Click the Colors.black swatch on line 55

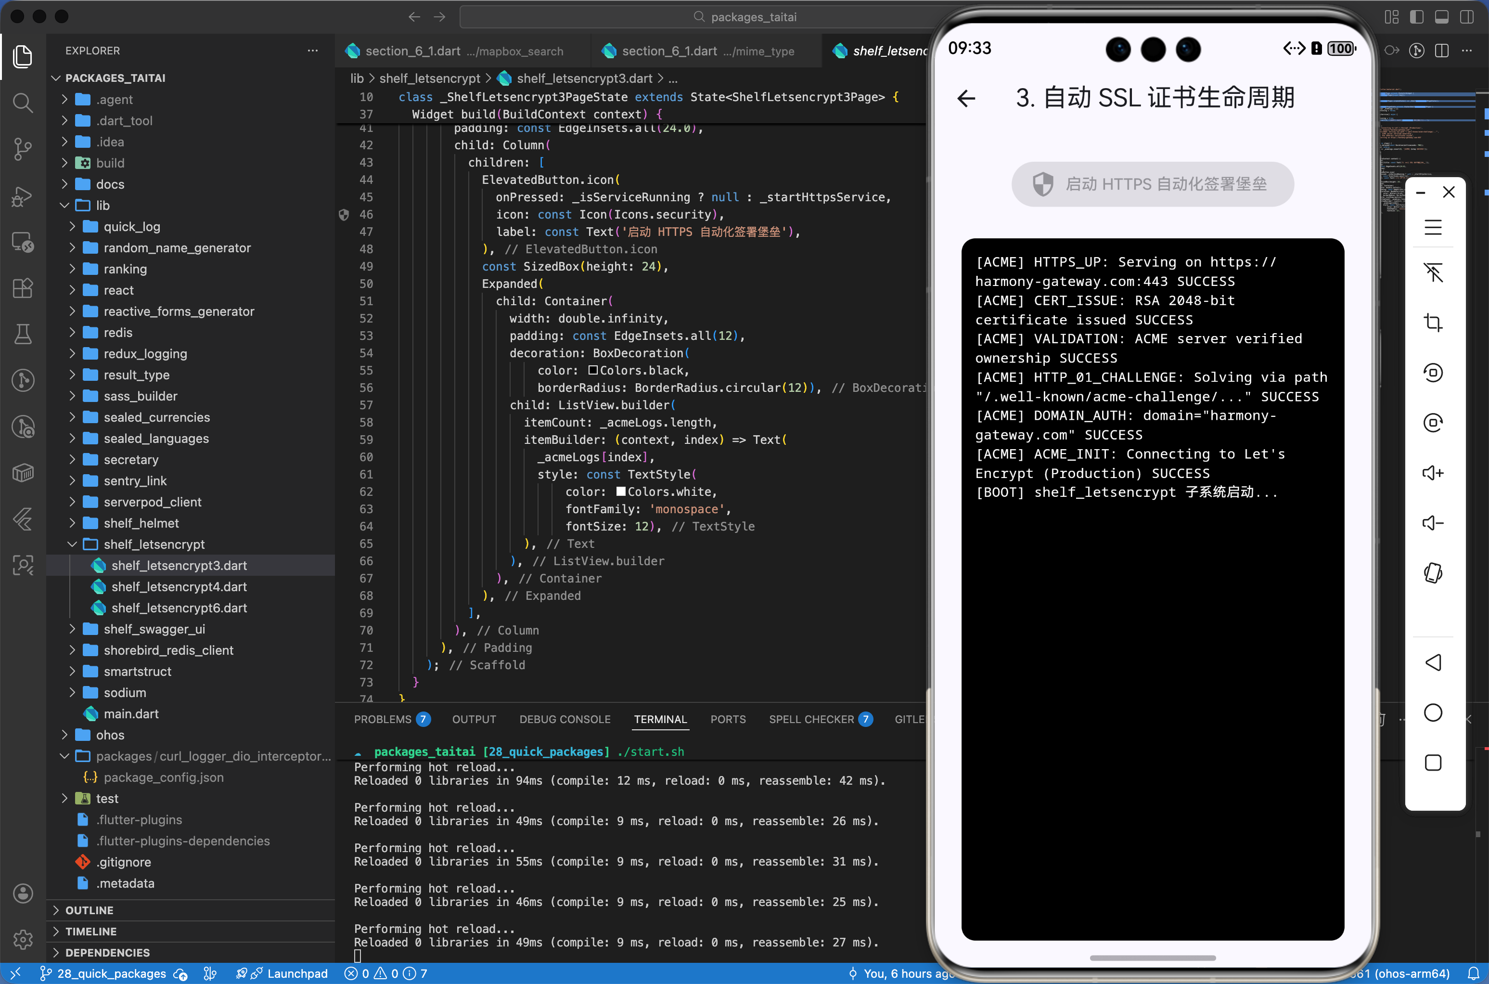[x=593, y=370]
